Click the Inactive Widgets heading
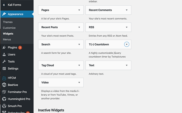 coord(51,110)
